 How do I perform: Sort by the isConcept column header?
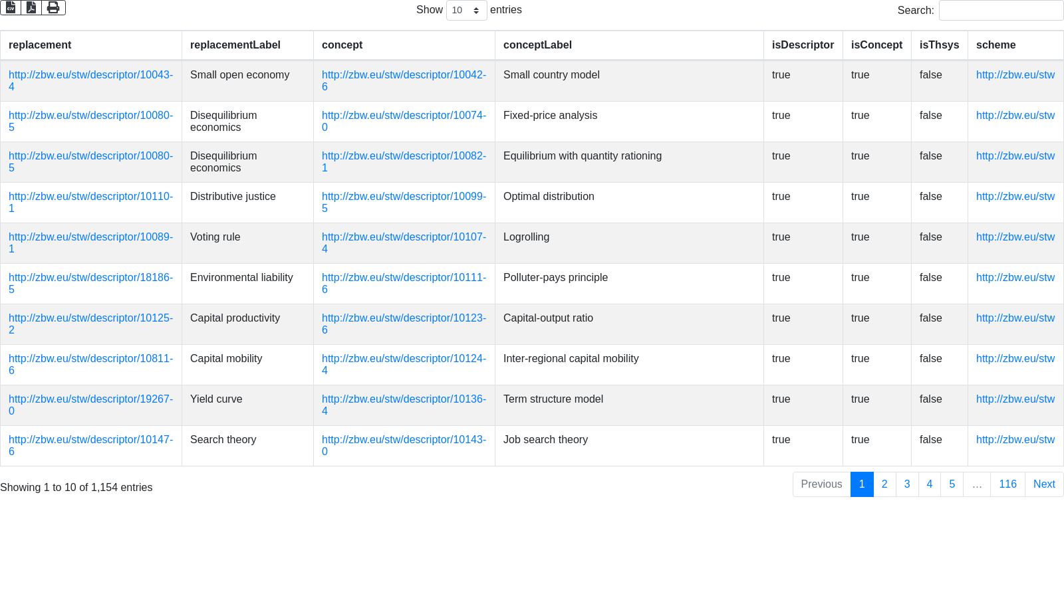click(x=876, y=45)
